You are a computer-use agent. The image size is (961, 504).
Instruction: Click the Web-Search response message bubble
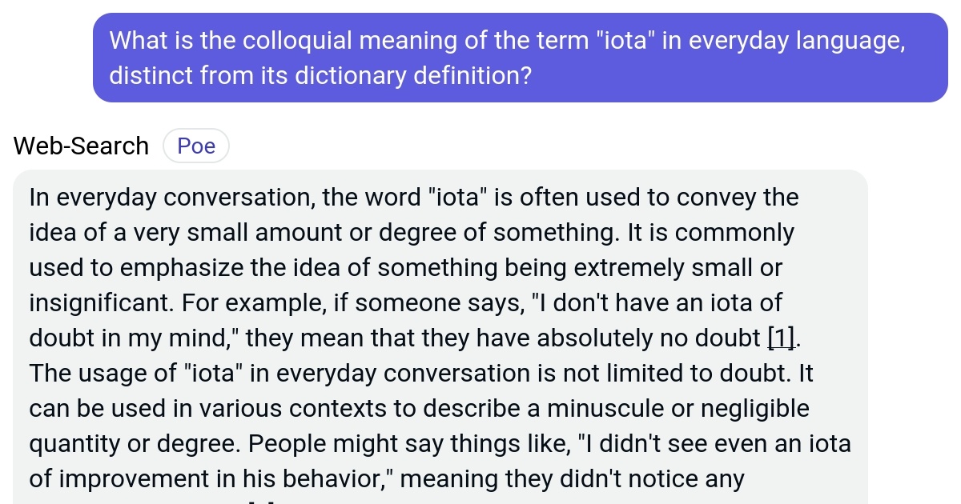[x=440, y=336]
